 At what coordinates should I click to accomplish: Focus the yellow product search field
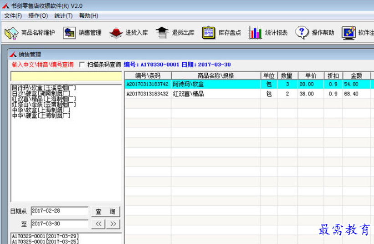click(67, 77)
